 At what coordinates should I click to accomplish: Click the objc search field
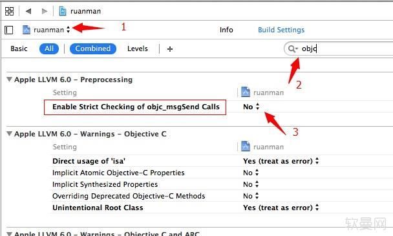[338, 48]
